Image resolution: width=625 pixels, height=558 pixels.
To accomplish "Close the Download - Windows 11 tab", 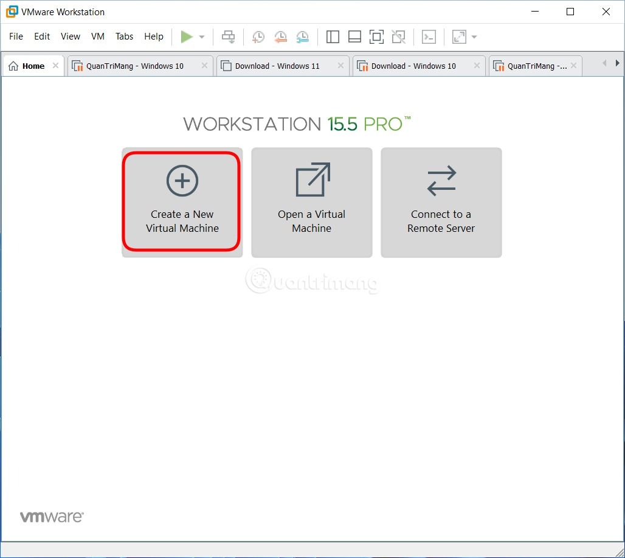I will point(341,65).
